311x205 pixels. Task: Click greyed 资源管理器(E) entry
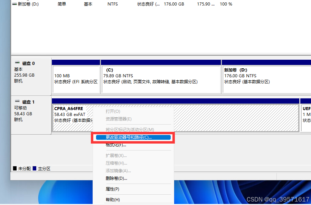tap(119, 119)
